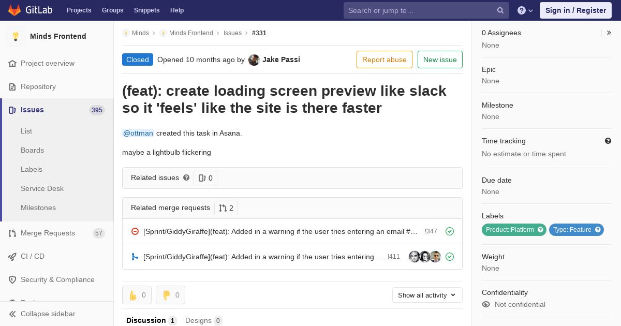Switch to the Designs tab
Screen dimensions: 621x326
[204, 320]
